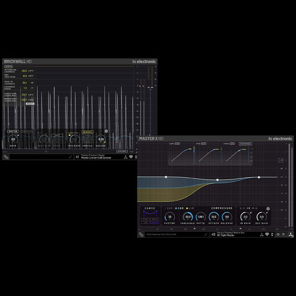Switch to the EXP section

click(169, 208)
